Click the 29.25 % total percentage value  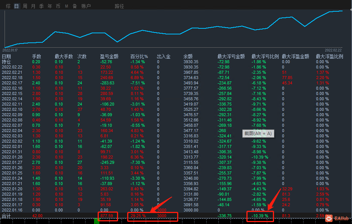tap(138, 216)
